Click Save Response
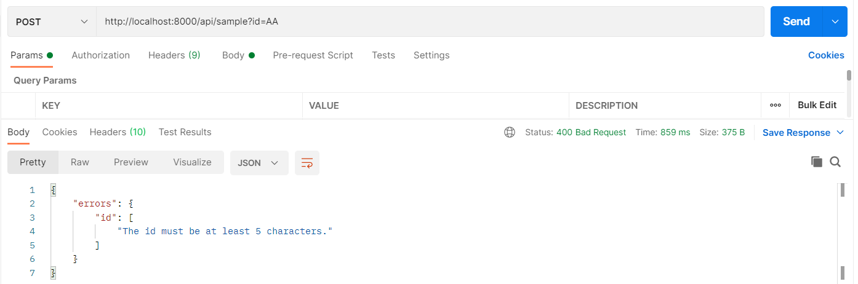Screen dimensions: 858x284 pos(796,133)
